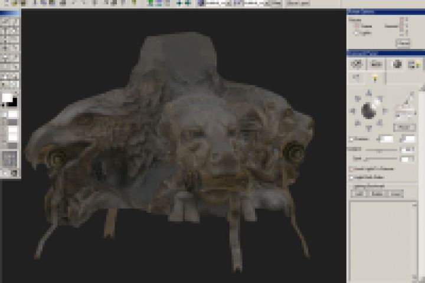The width and height of the screenshot is (425, 283).
Task: Toggle the checkbox below the light sphere
Action: (352, 139)
